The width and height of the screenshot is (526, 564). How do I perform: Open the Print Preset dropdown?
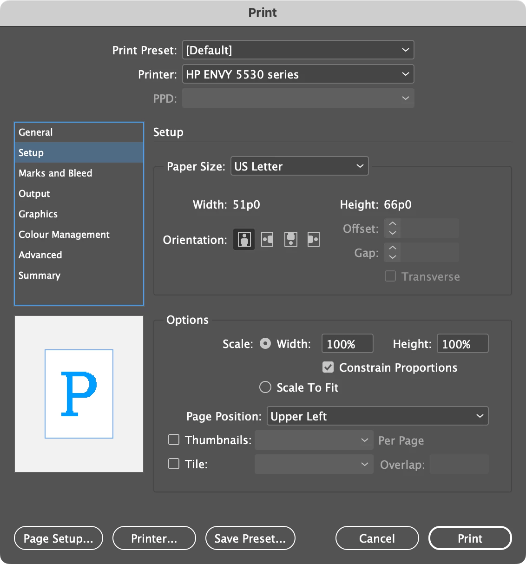point(298,50)
